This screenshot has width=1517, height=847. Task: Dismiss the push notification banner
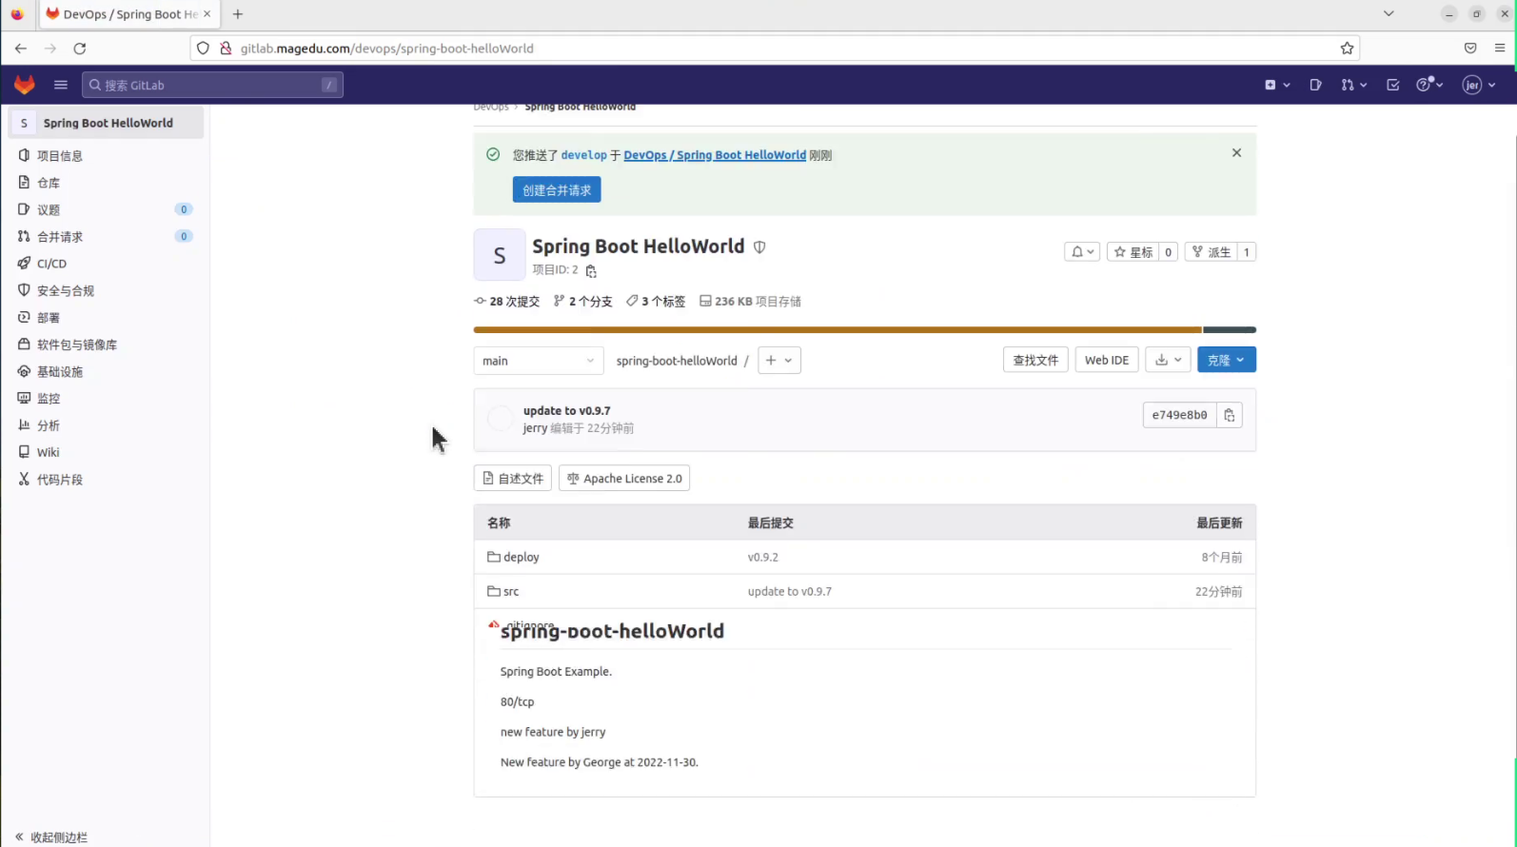tap(1236, 152)
